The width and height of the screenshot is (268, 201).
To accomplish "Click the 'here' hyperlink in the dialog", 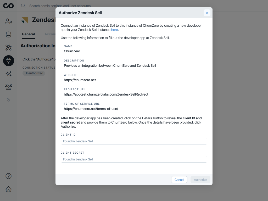I will (x=114, y=30).
